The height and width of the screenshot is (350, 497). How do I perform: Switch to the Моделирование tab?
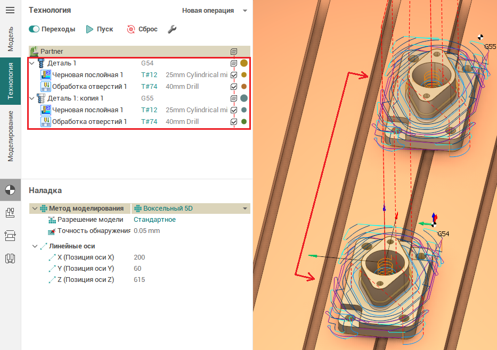[x=10, y=136]
